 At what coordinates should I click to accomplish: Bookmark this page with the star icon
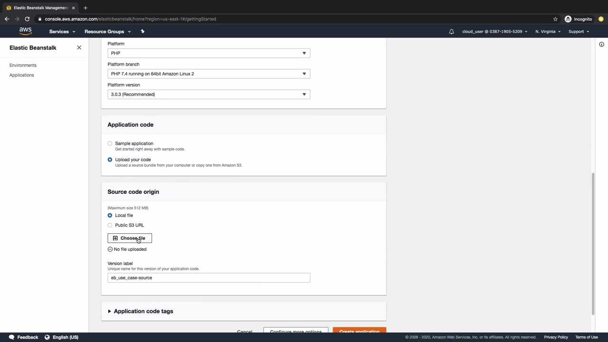pyautogui.click(x=555, y=19)
